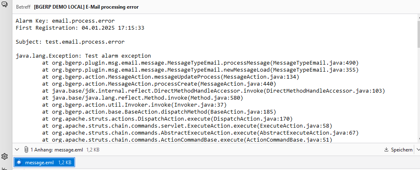Open the settings gear icon

(x=5, y=156)
